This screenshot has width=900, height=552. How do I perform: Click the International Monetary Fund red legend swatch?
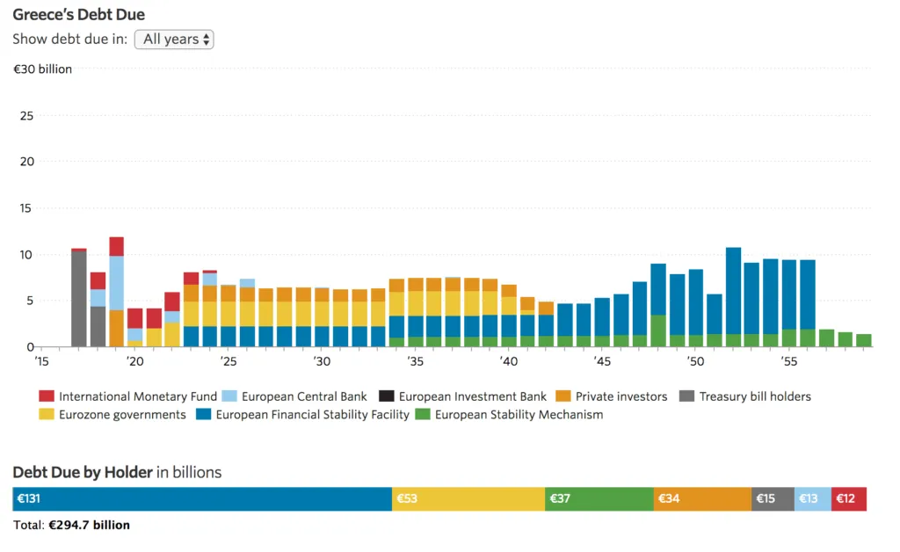47,396
